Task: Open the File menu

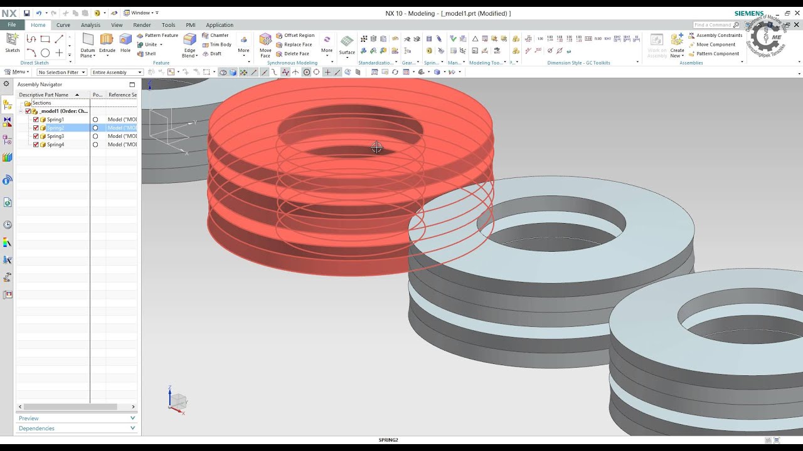Action: coord(12,25)
